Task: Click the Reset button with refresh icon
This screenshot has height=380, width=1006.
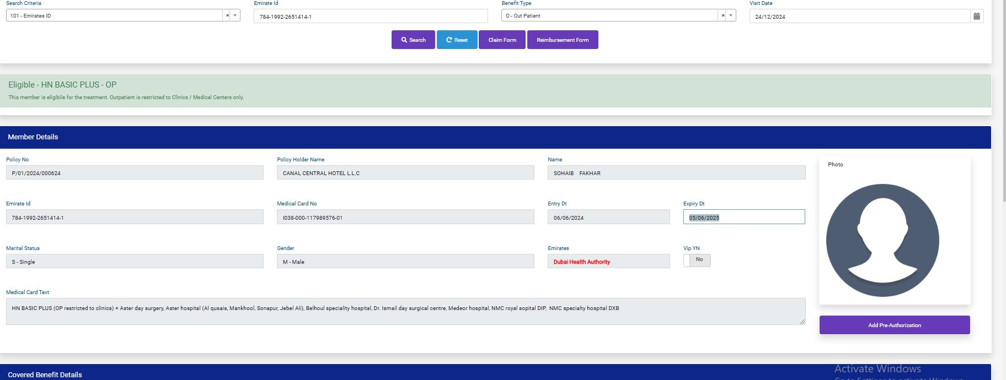Action: coord(457,40)
